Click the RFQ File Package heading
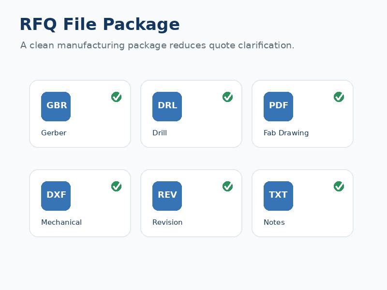 [x=100, y=25]
